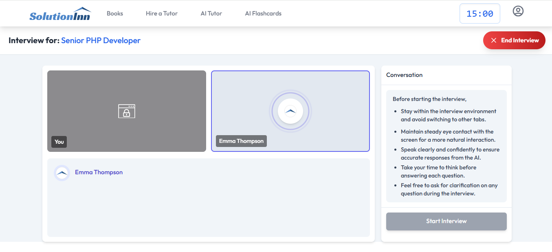Click the 'Before starting the interview,' text
Viewport: 552px width, 252px height.
(x=429, y=99)
